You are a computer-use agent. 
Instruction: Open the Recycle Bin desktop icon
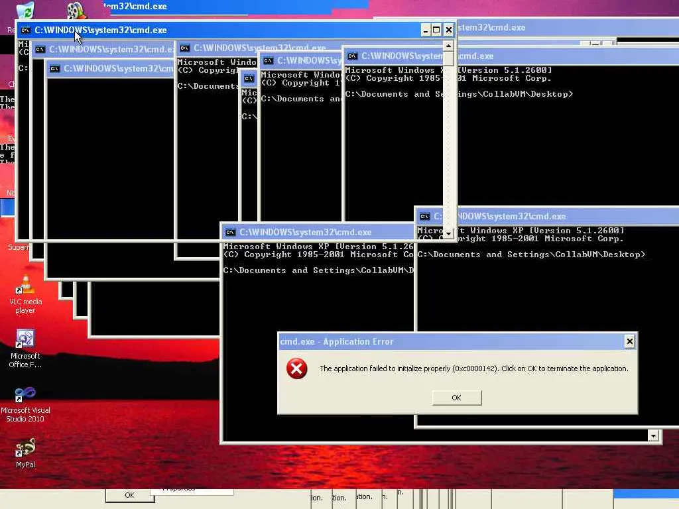(x=25, y=11)
